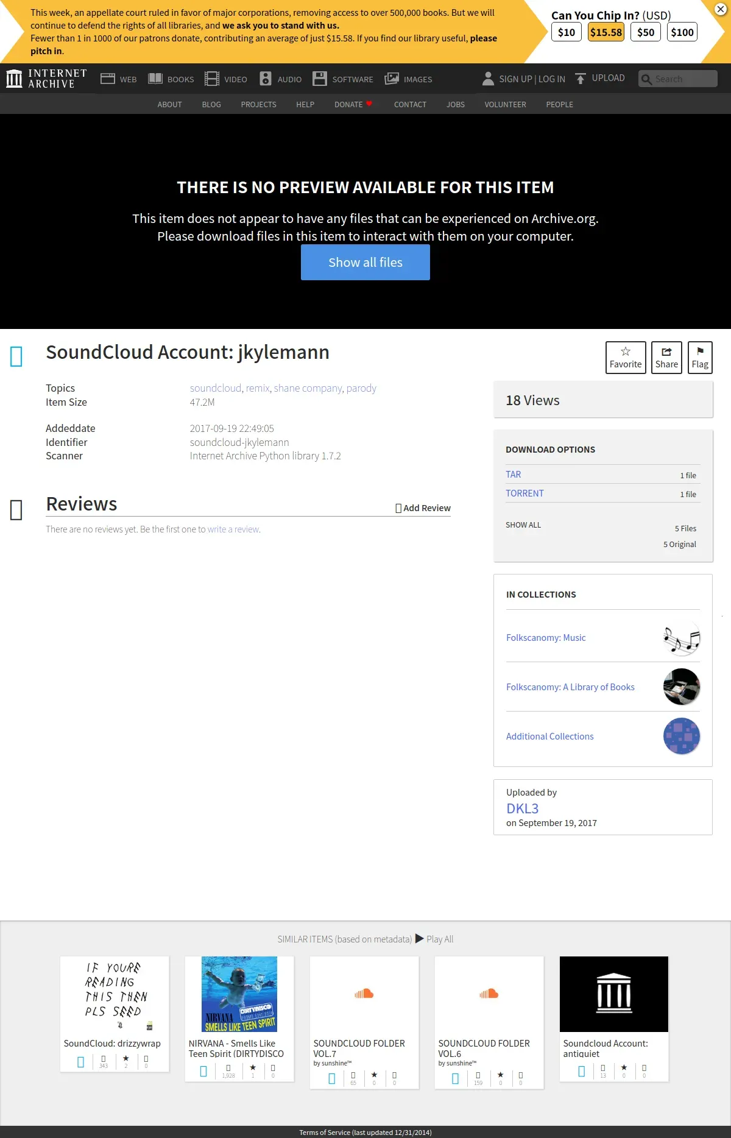Click the user avatar icon
731x1138 pixels.
(x=488, y=79)
